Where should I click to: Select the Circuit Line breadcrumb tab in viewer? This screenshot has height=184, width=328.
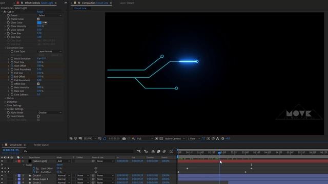(80, 8)
